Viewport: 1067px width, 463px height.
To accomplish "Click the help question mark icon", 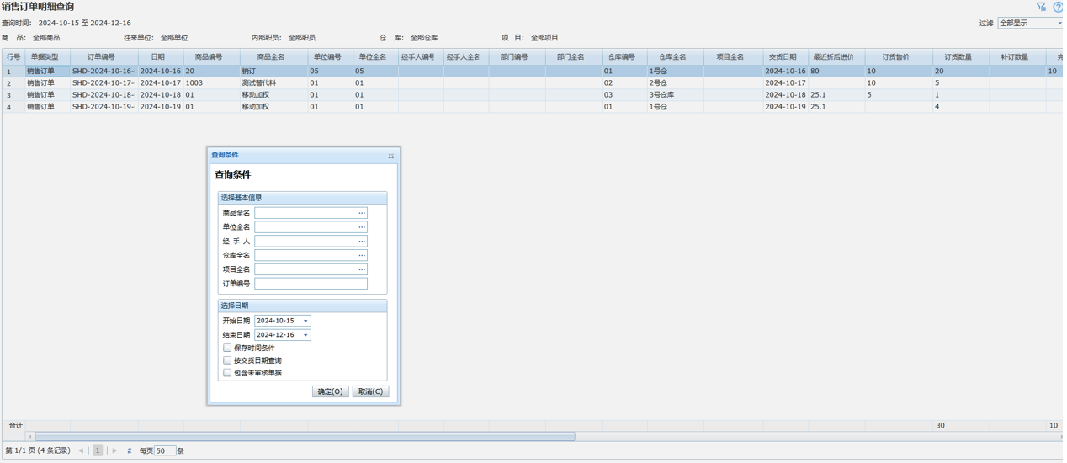I will (1058, 7).
